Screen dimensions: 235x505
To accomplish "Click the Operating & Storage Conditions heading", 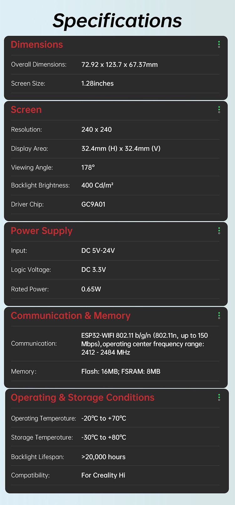I will [83, 397].
